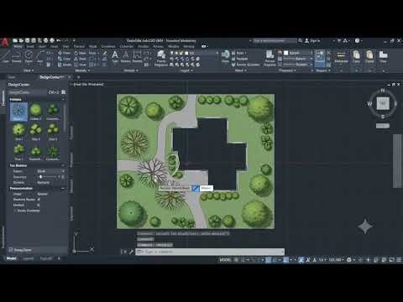The image size is (403, 302).
Task: Select the Copy tool in Modify panel
Action: 64,59
